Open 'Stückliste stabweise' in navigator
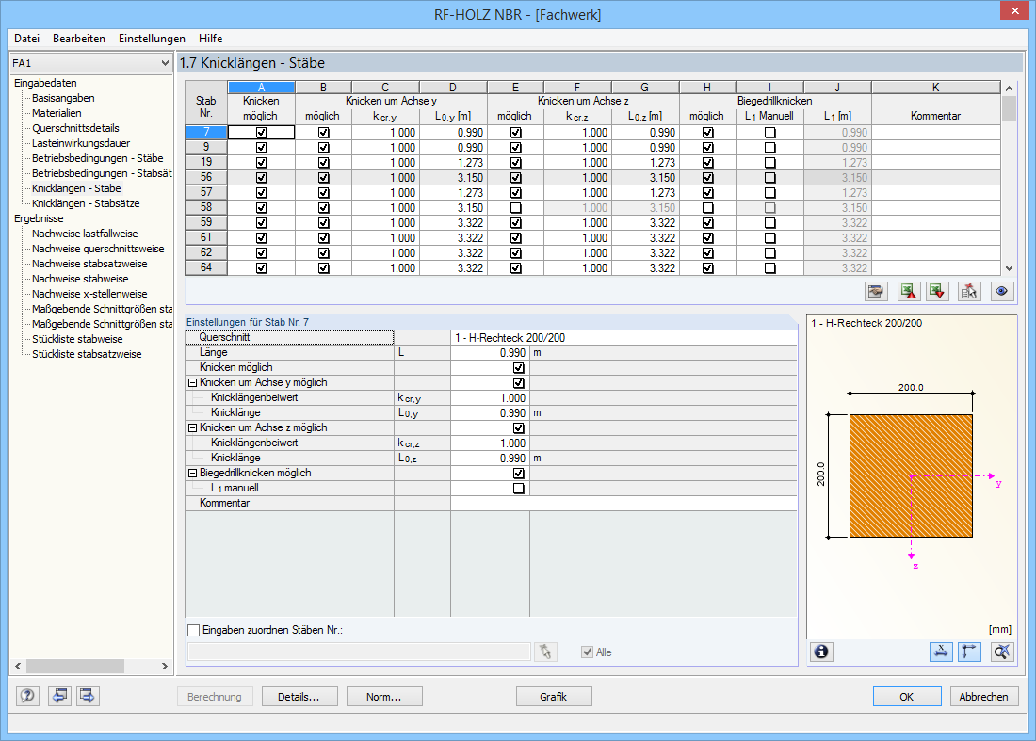The height and width of the screenshot is (741, 1036). 77,339
